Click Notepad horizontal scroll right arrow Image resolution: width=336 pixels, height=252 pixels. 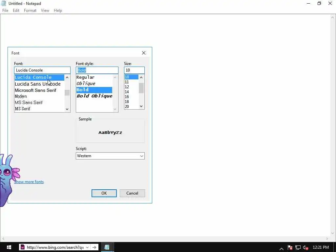(327, 239)
